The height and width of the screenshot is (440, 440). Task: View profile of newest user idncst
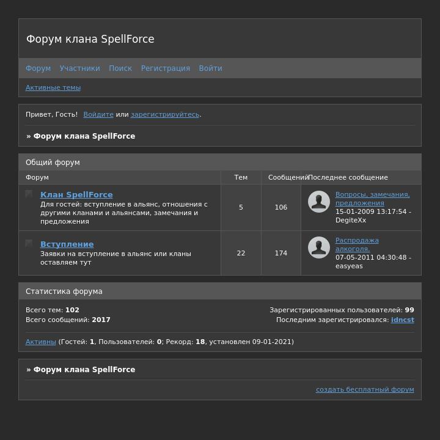click(x=402, y=320)
